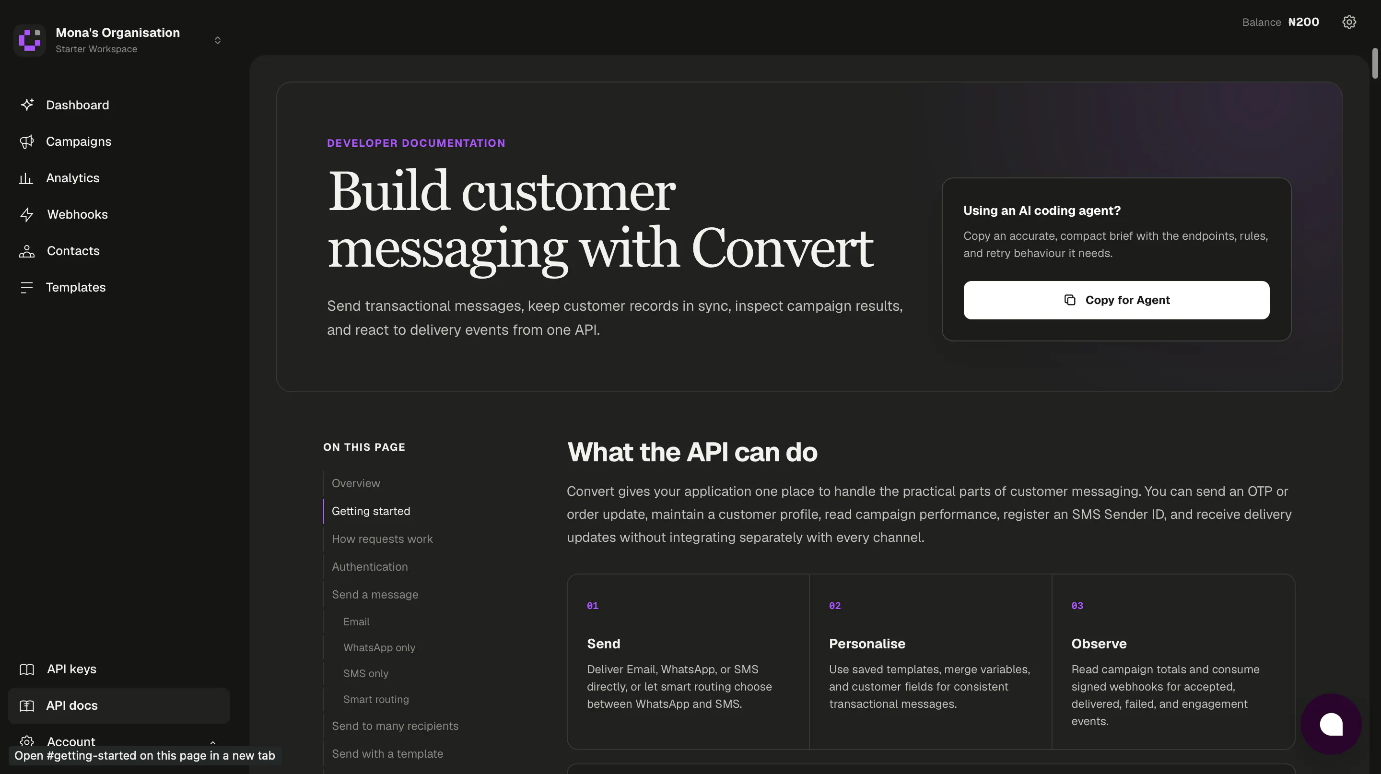Click the Observe card heading
This screenshot has height=774, width=1381.
[1099, 644]
